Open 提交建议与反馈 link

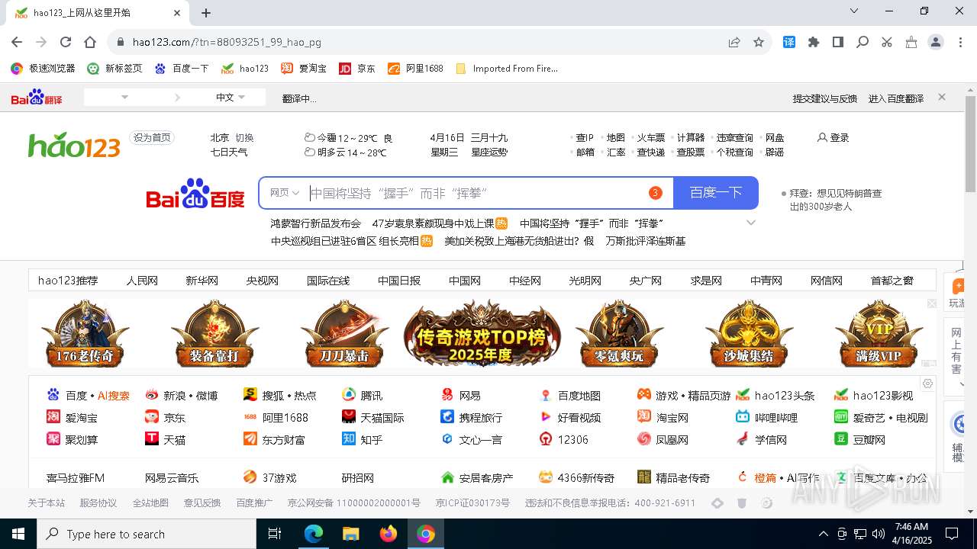pos(825,98)
